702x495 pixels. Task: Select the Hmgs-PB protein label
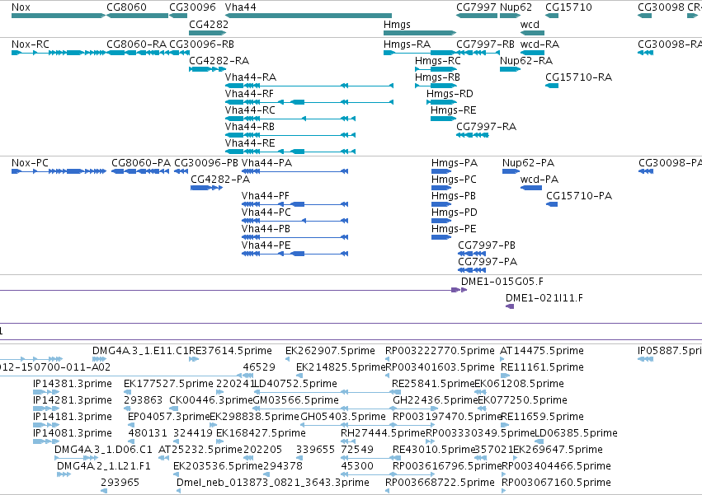454,196
